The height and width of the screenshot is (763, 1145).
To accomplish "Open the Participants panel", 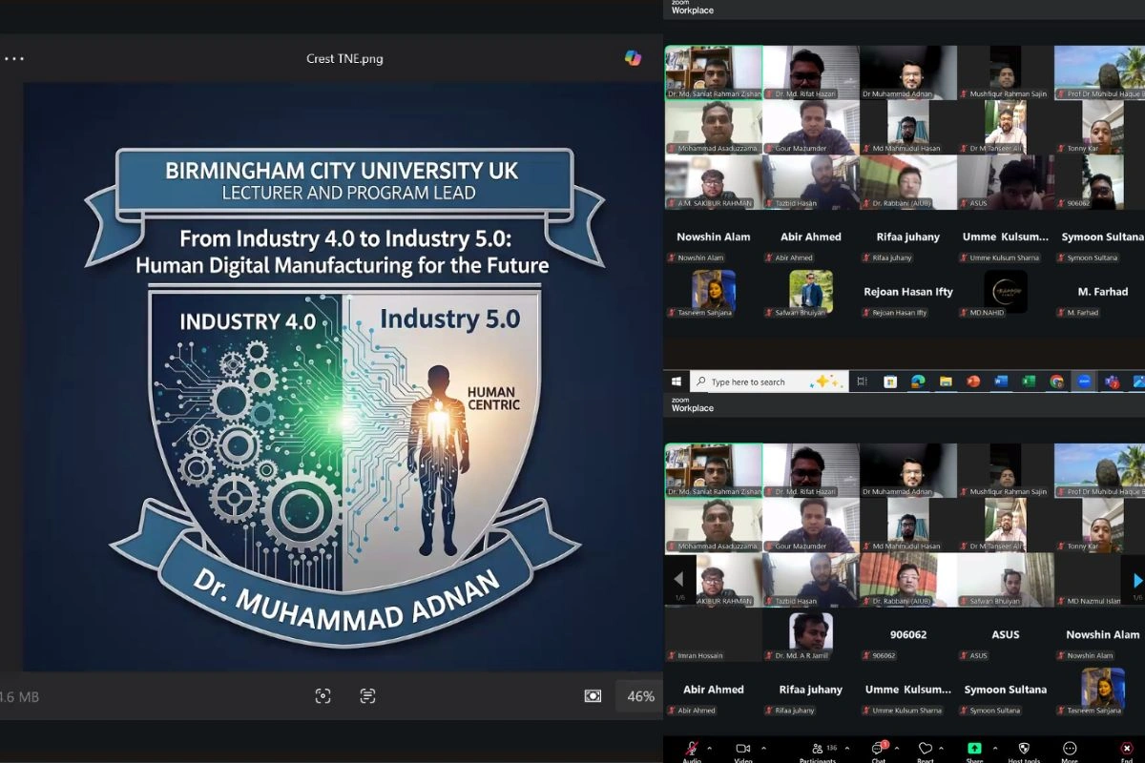I will (x=818, y=749).
